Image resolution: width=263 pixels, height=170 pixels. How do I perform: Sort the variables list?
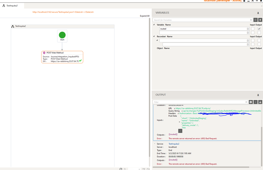[260, 20]
